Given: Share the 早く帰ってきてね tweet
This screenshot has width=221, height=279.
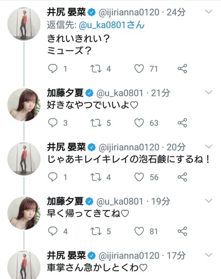Looking at the screenshot, I should point(182,231).
